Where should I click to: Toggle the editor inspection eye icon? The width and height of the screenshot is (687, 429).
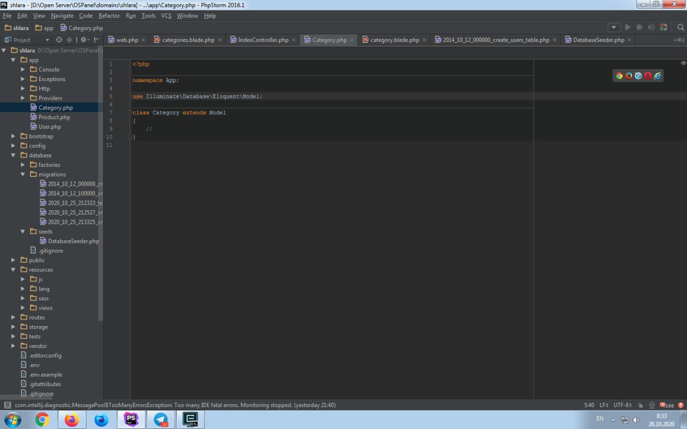pyautogui.click(x=683, y=63)
